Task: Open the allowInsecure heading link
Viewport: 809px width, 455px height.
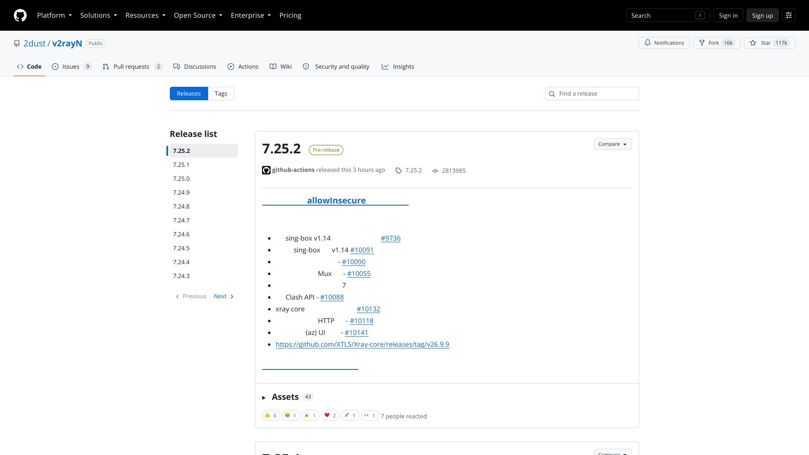Action: (x=335, y=201)
